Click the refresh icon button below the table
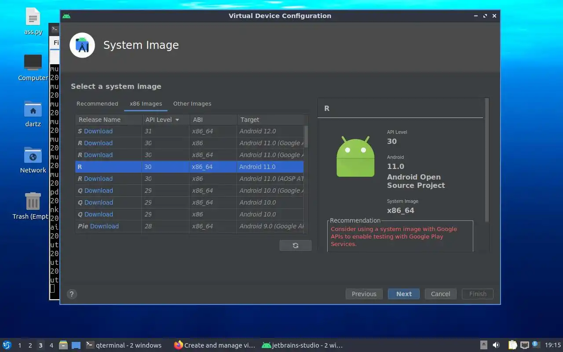563x352 pixels. [296, 246]
